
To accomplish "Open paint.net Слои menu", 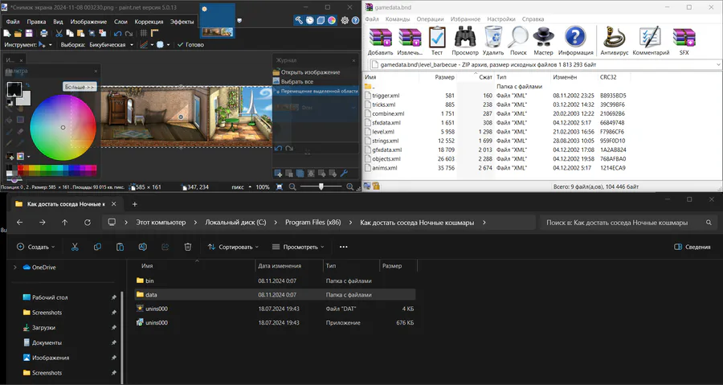I will coord(120,22).
